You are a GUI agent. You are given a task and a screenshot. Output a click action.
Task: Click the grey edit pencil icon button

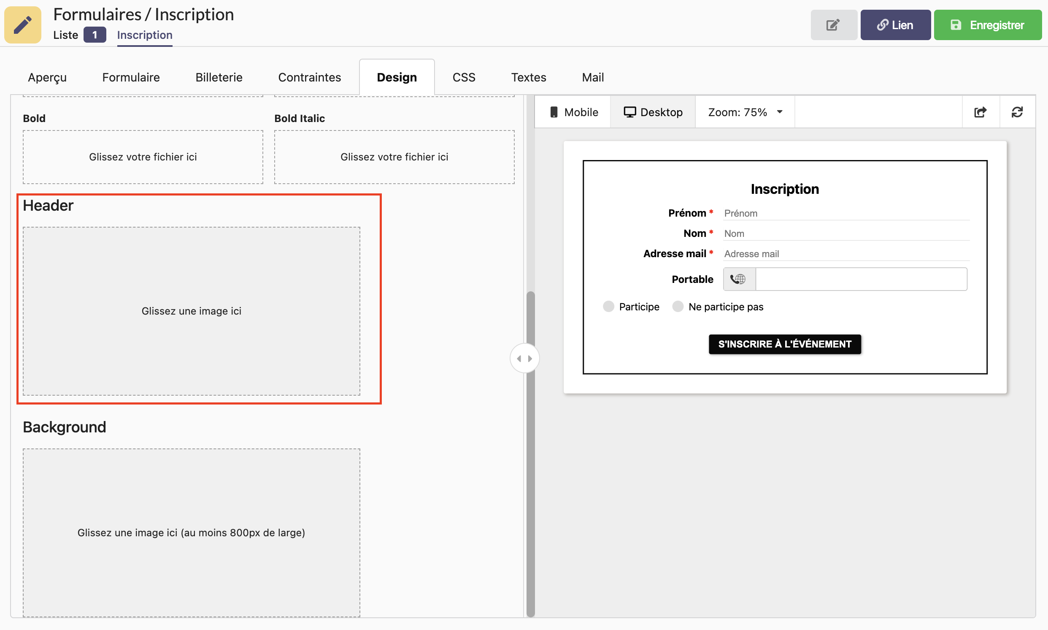833,25
